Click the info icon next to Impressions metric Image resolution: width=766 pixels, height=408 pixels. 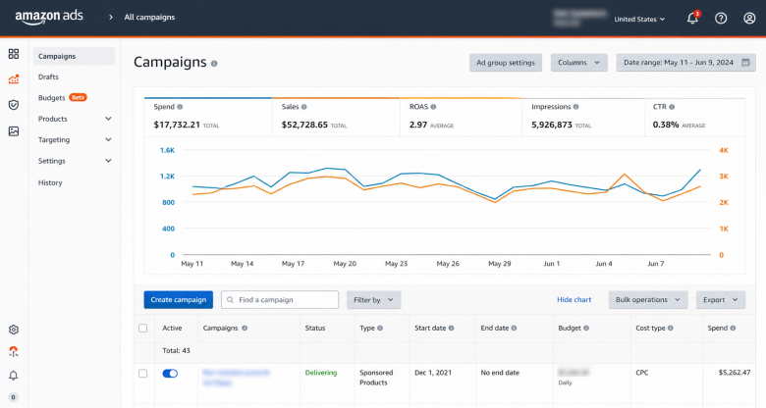coord(575,107)
